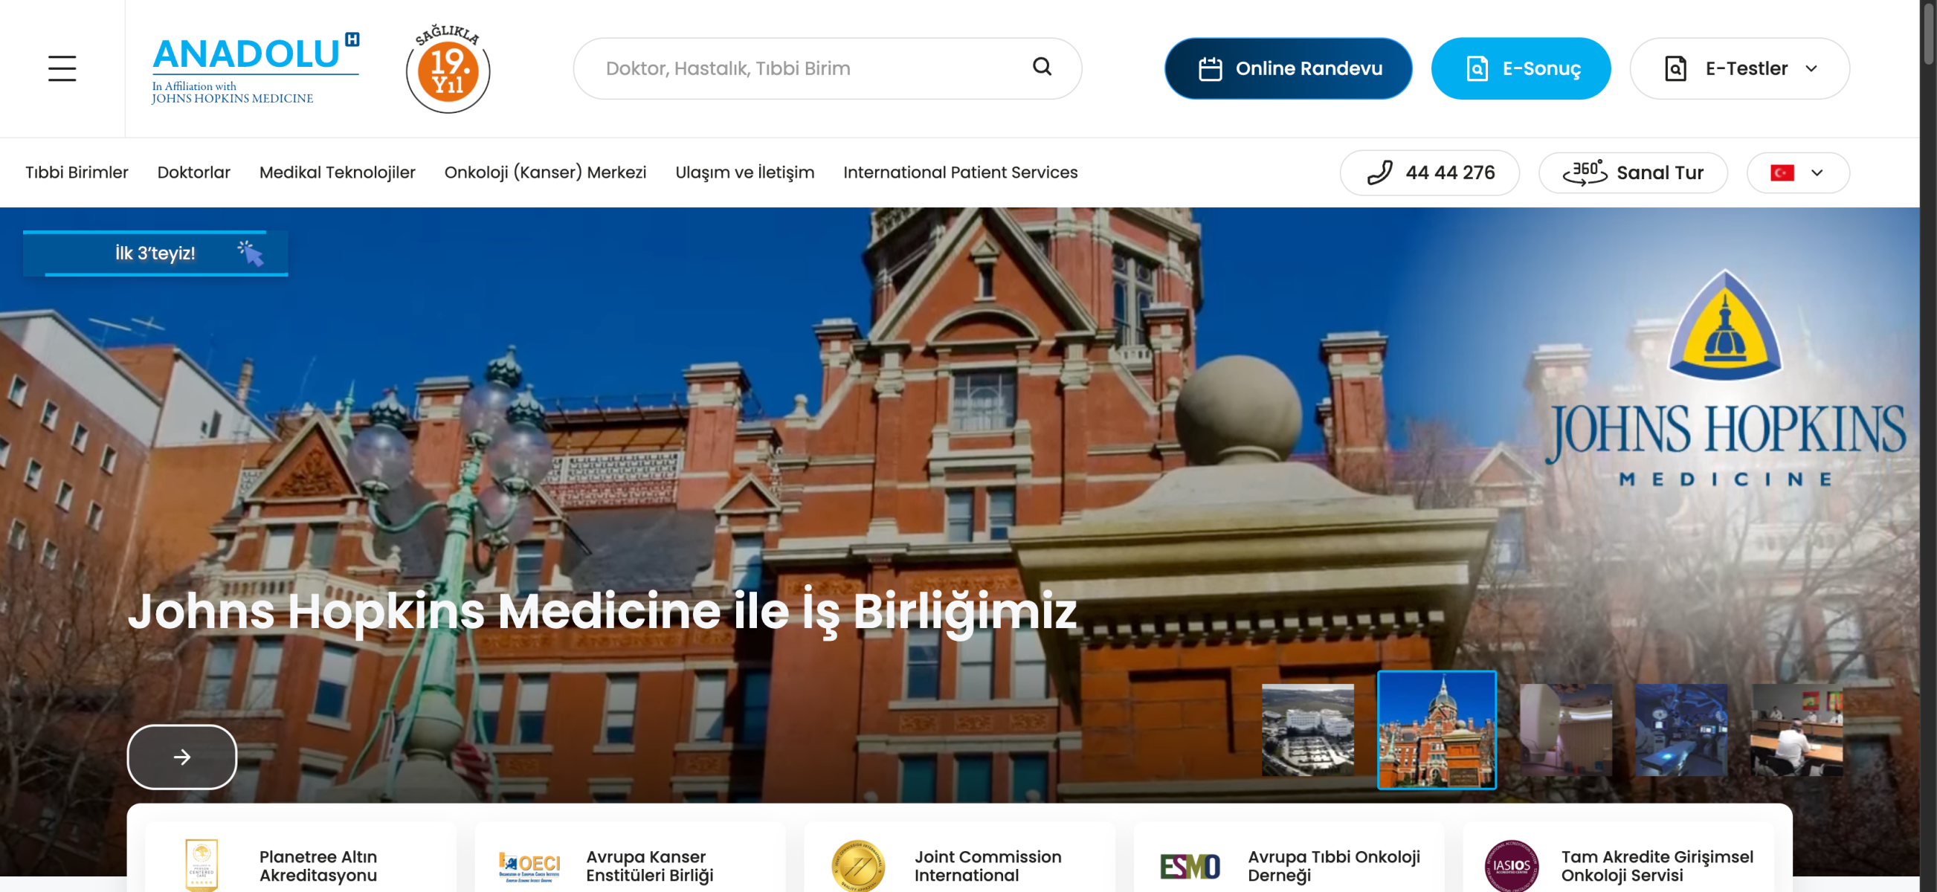Click the Joint Commission gold seal
1937x892 pixels.
click(857, 866)
